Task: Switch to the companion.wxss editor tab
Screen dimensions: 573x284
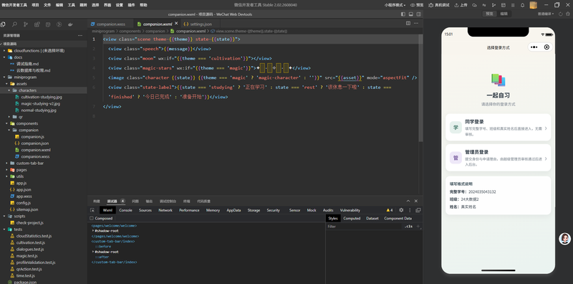Action: [111, 24]
